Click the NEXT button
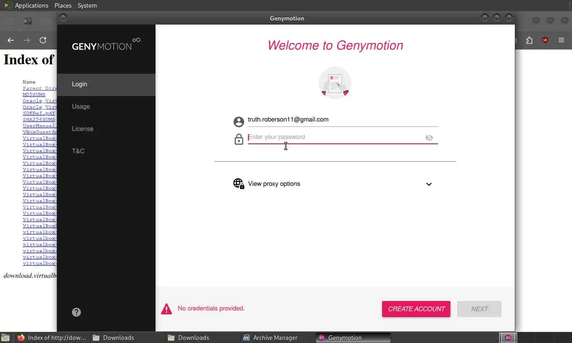This screenshot has height=343, width=572. pyautogui.click(x=479, y=309)
